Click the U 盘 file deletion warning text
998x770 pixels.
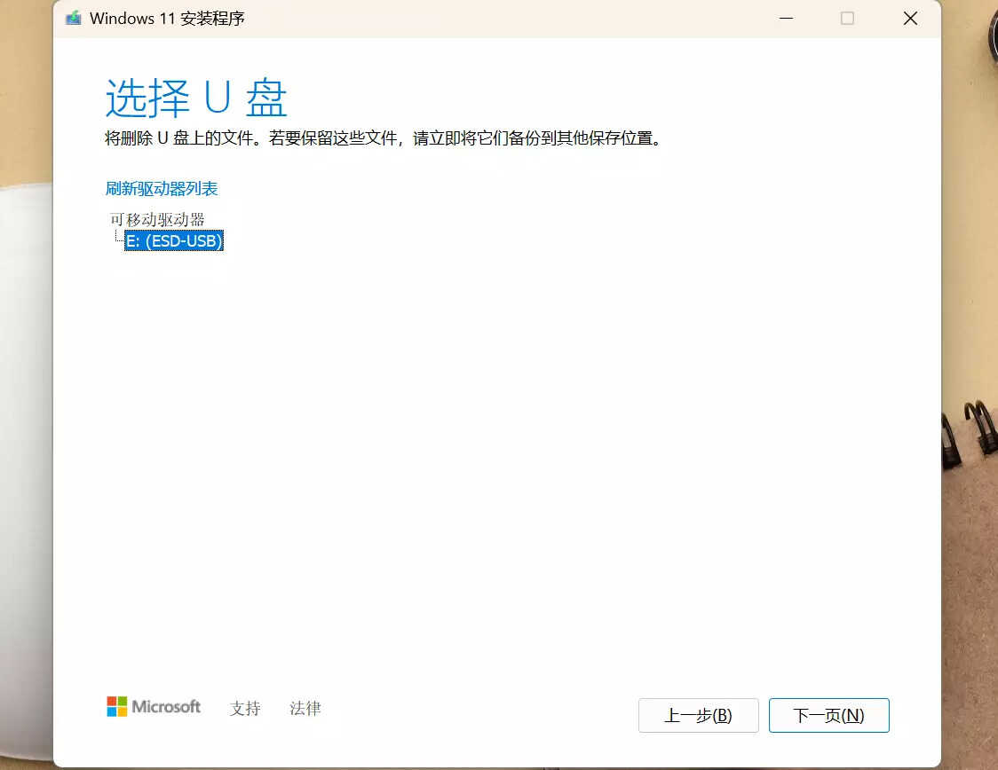click(x=384, y=138)
